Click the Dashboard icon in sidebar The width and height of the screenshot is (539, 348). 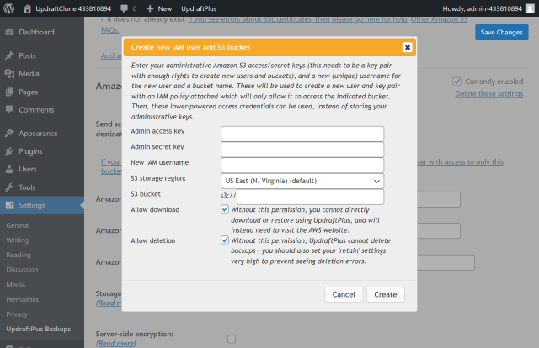(9, 32)
